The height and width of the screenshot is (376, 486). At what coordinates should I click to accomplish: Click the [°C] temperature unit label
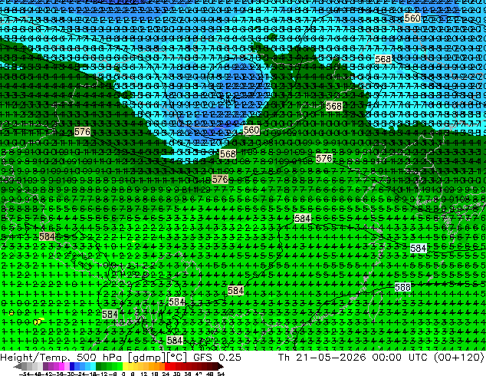pyautogui.click(x=177, y=357)
